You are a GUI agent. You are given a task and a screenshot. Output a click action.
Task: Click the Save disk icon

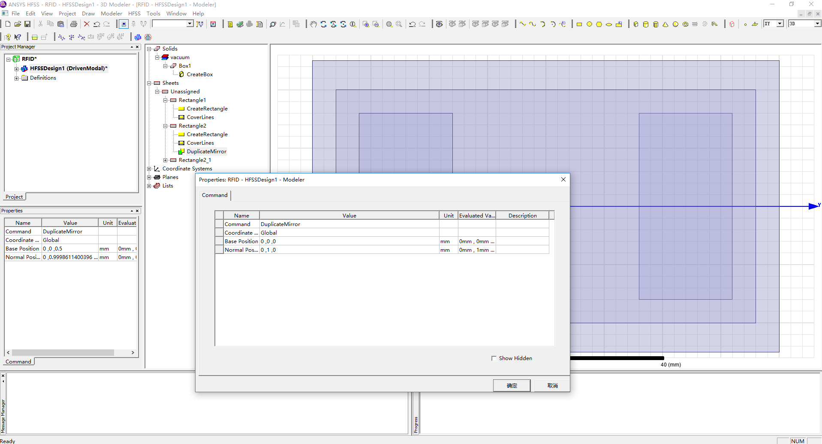coord(27,24)
